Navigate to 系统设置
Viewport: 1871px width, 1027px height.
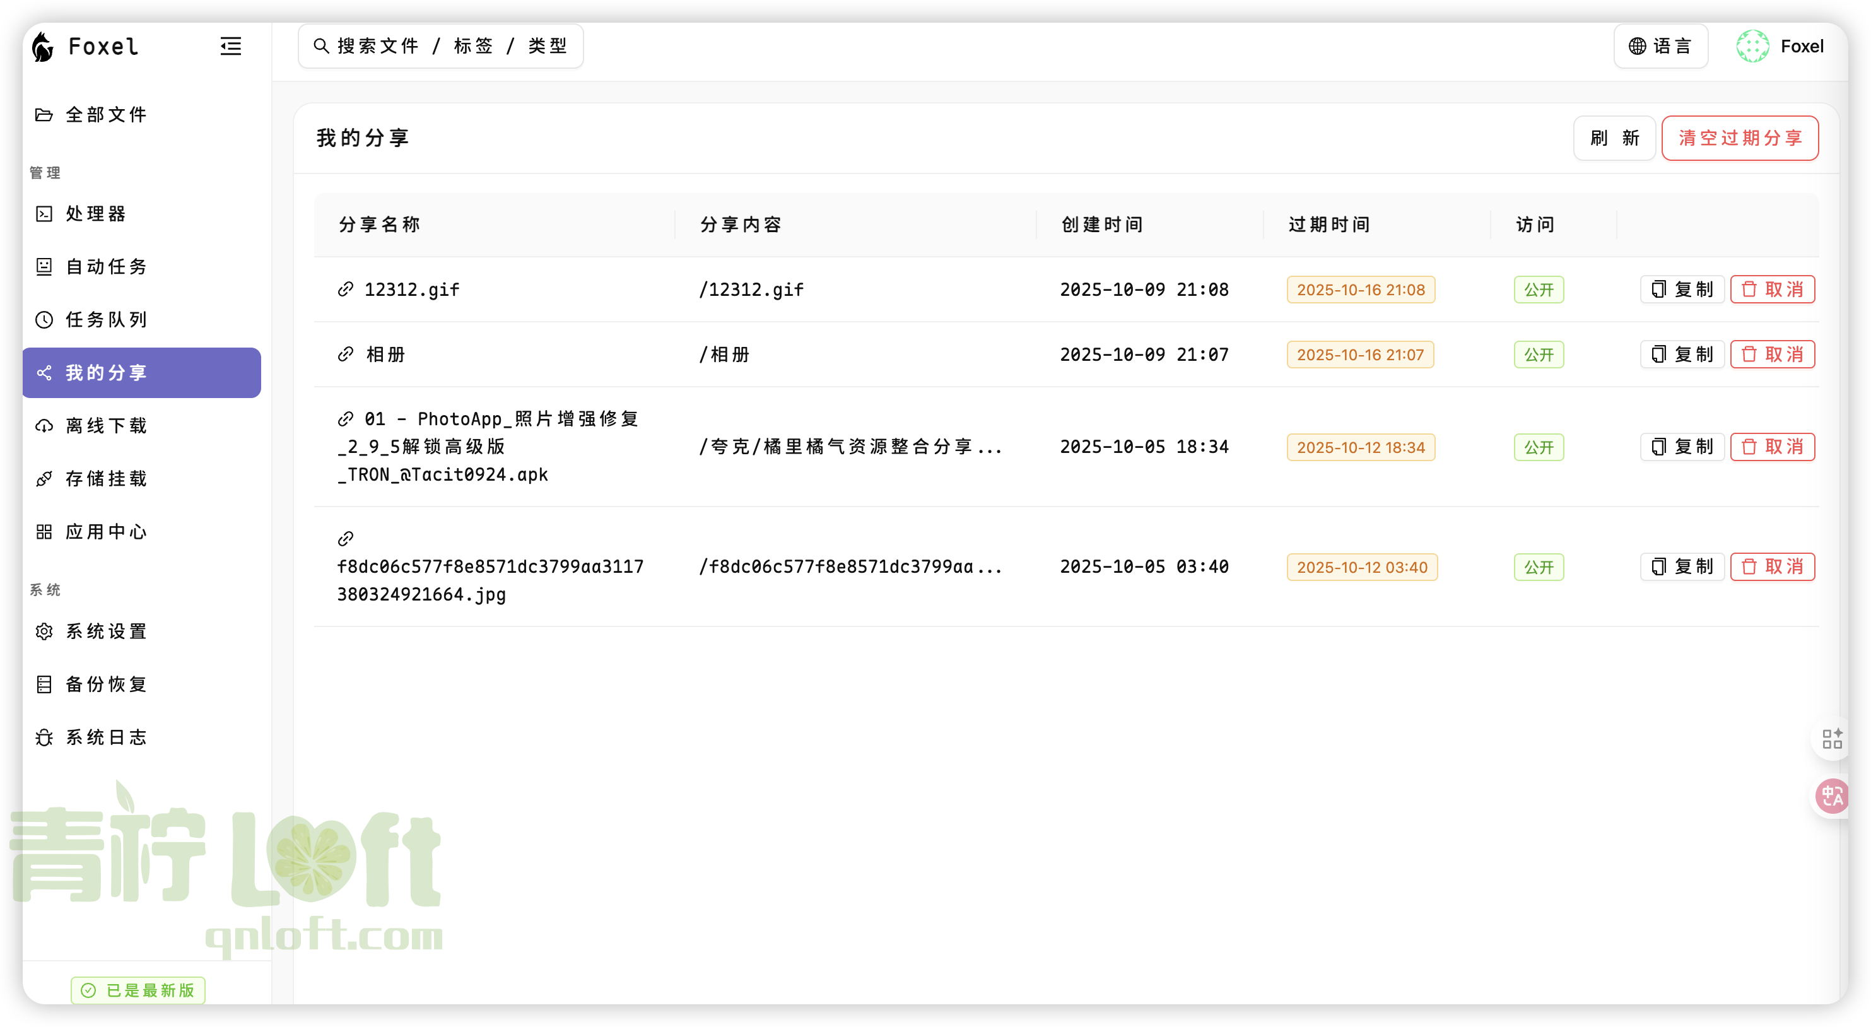[106, 631]
